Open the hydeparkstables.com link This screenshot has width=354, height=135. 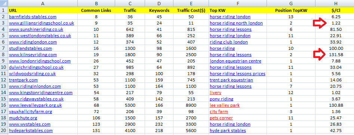[31, 131]
